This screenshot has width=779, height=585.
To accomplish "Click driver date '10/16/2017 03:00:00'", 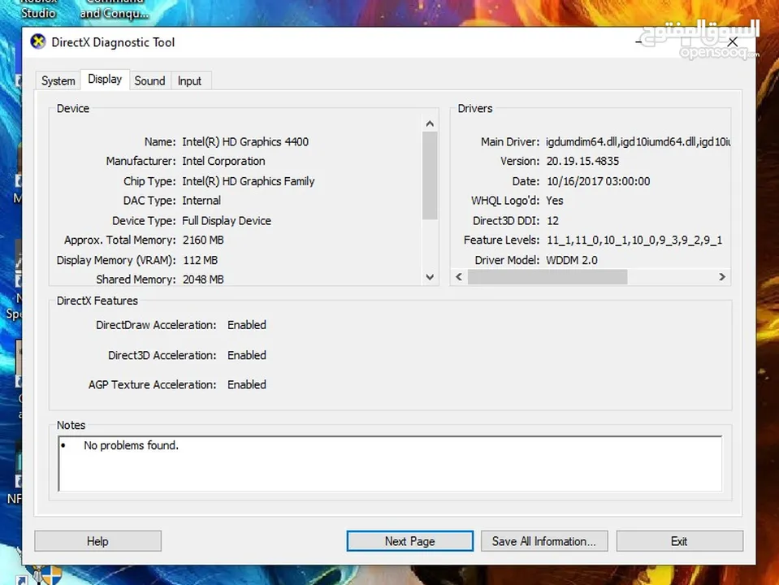I will pyautogui.click(x=598, y=181).
